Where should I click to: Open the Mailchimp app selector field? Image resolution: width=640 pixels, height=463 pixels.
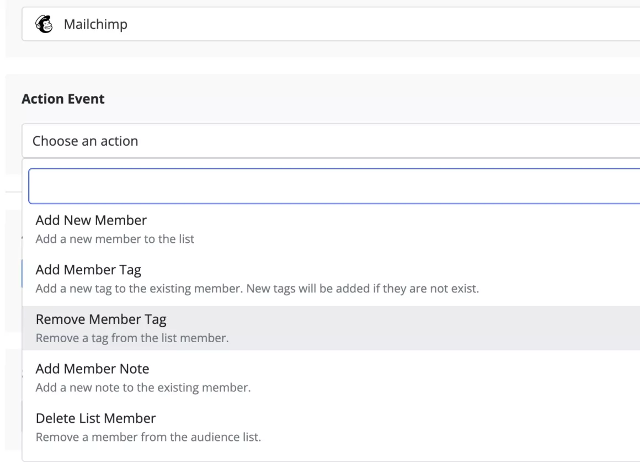click(x=331, y=24)
